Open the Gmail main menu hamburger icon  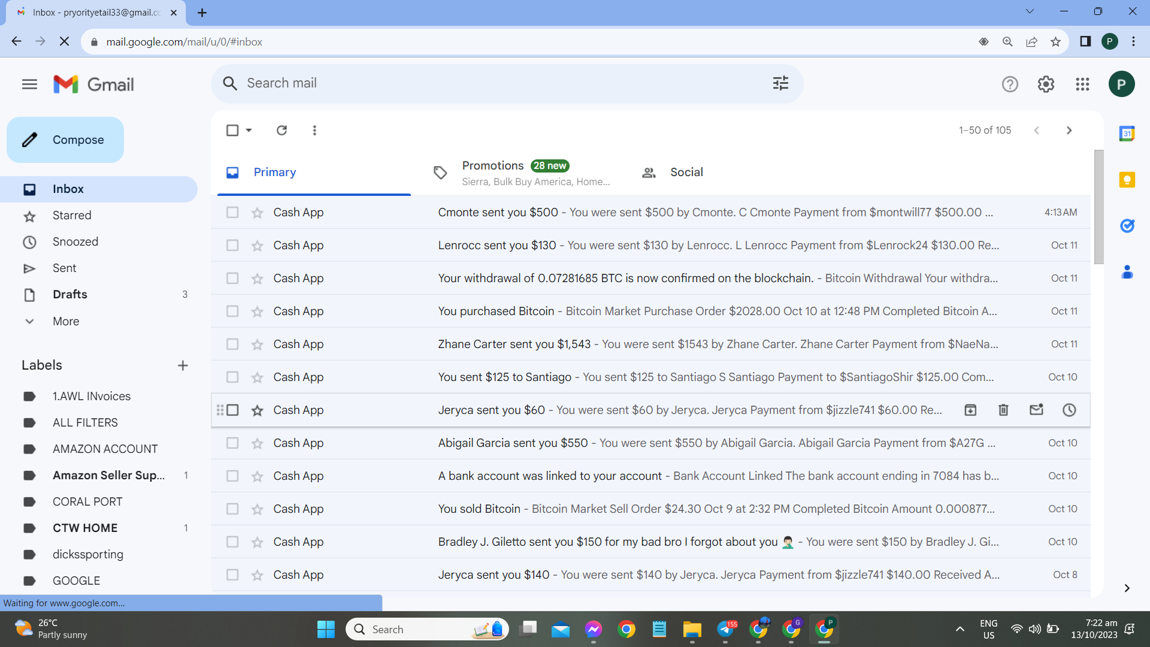pos(29,84)
